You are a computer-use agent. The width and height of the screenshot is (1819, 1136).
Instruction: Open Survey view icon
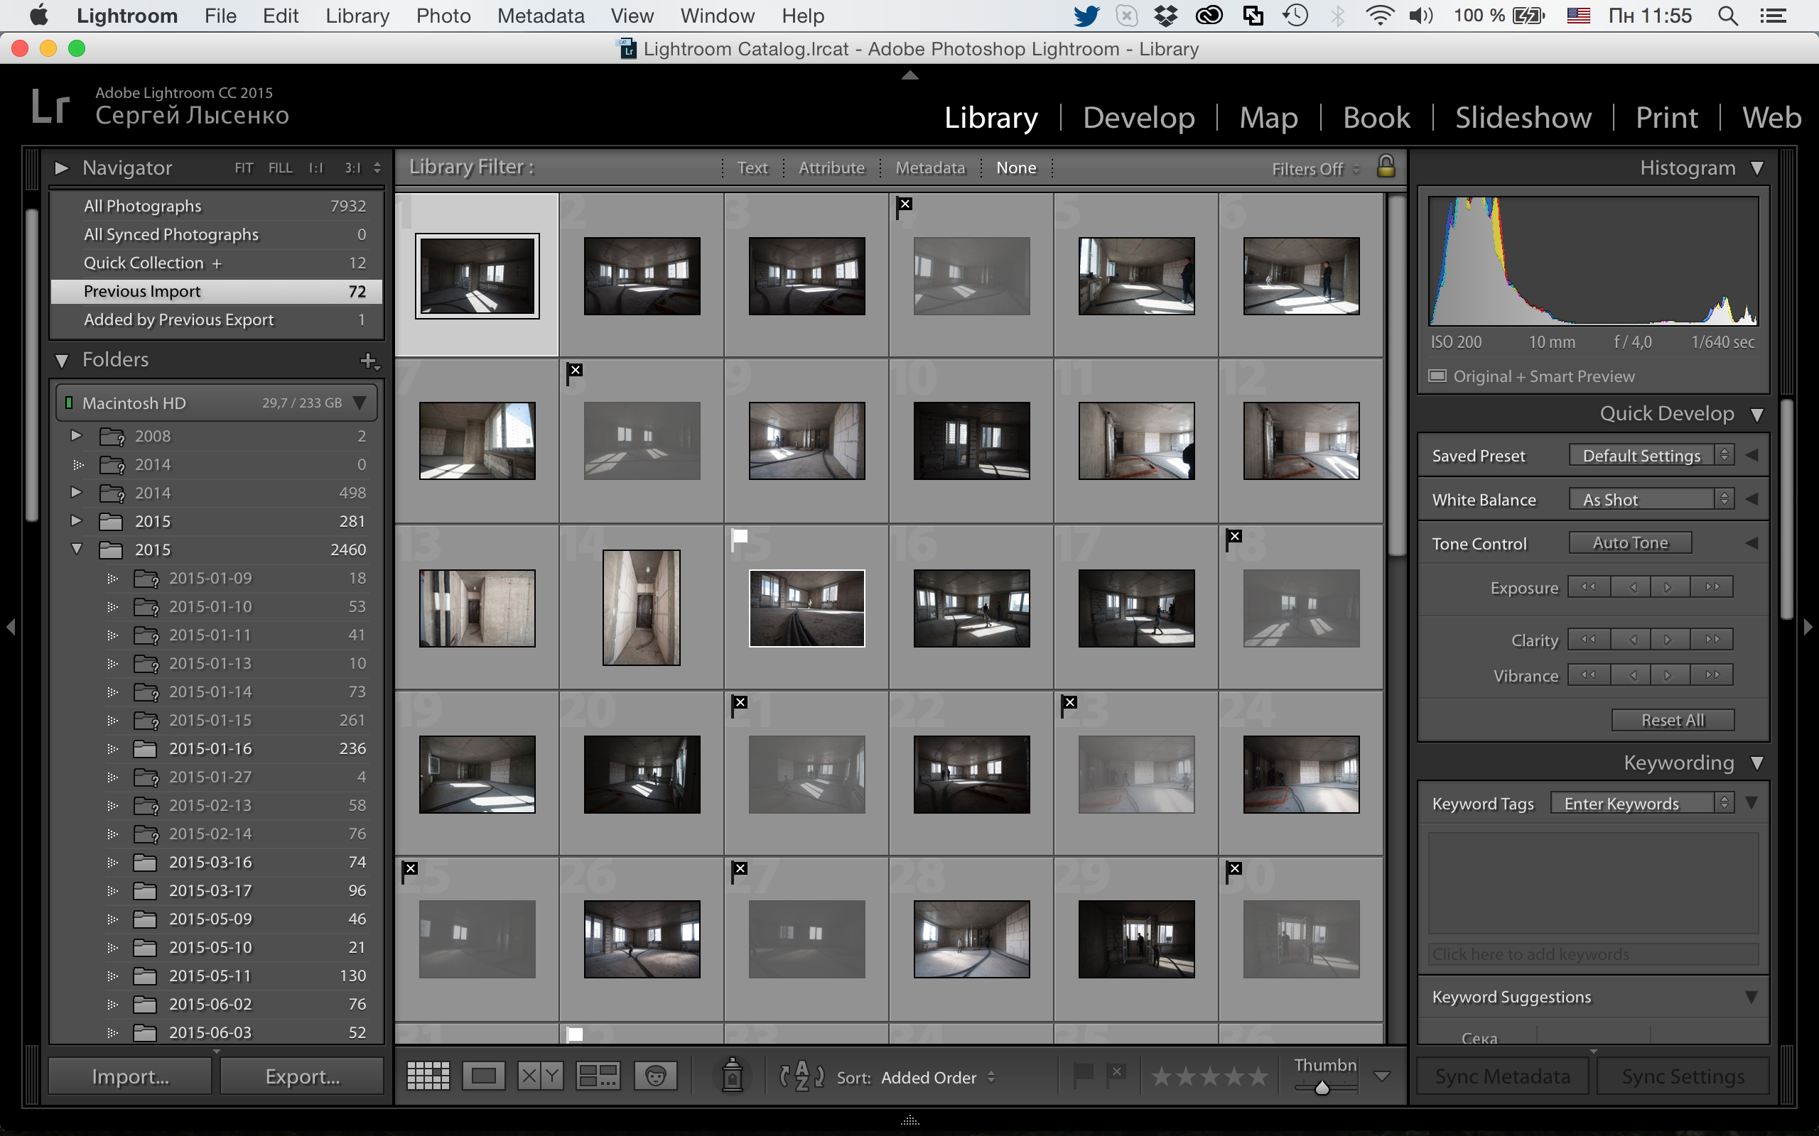click(598, 1076)
